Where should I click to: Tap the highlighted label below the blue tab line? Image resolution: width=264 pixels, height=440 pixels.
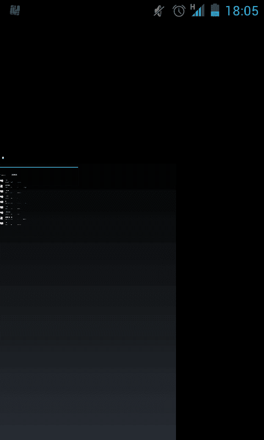[14, 175]
